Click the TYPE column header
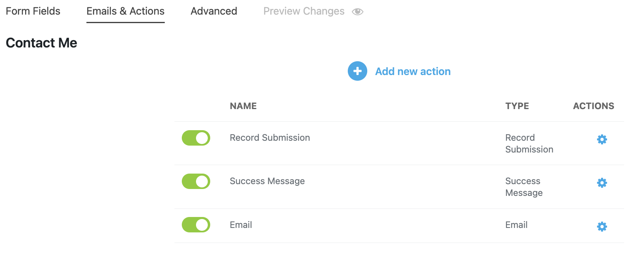 [517, 106]
